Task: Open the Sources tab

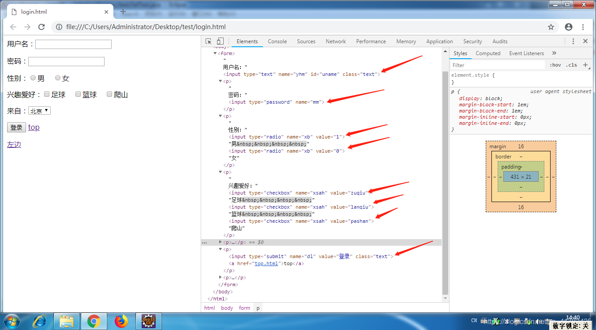Action: (306, 41)
